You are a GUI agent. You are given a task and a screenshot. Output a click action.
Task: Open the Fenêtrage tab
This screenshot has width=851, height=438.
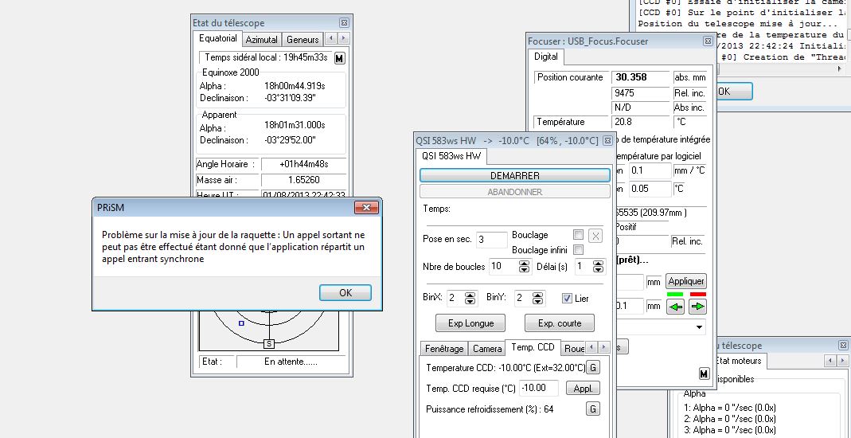443,349
